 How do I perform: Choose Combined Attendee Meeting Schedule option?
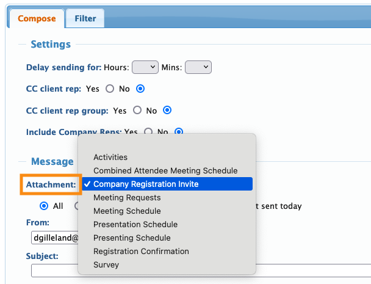click(165, 171)
